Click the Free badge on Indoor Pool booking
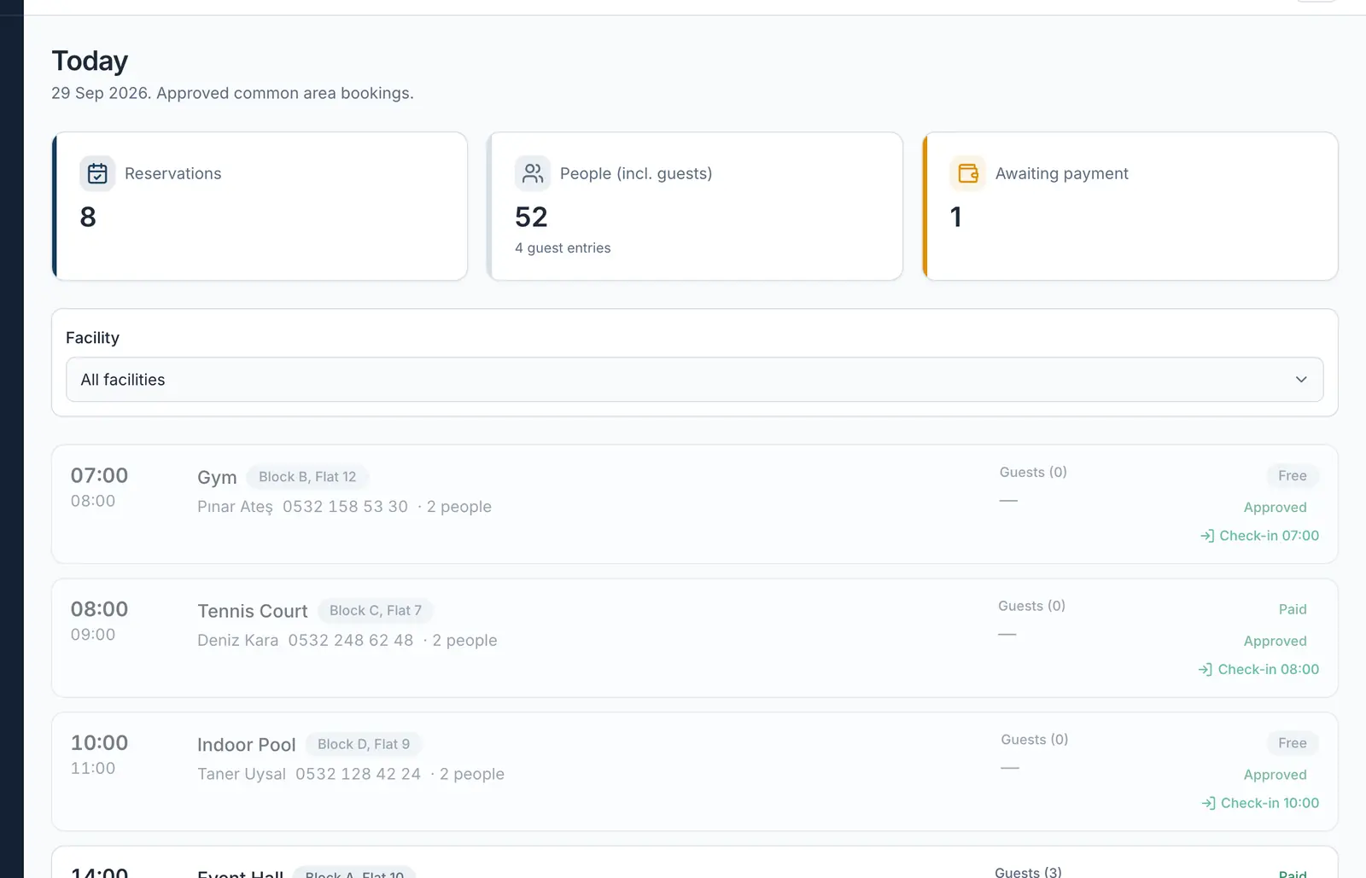The height and width of the screenshot is (878, 1366). (x=1293, y=743)
